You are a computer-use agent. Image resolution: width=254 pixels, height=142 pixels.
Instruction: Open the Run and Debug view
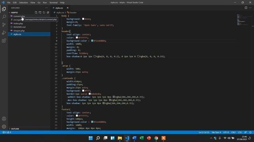[4, 33]
